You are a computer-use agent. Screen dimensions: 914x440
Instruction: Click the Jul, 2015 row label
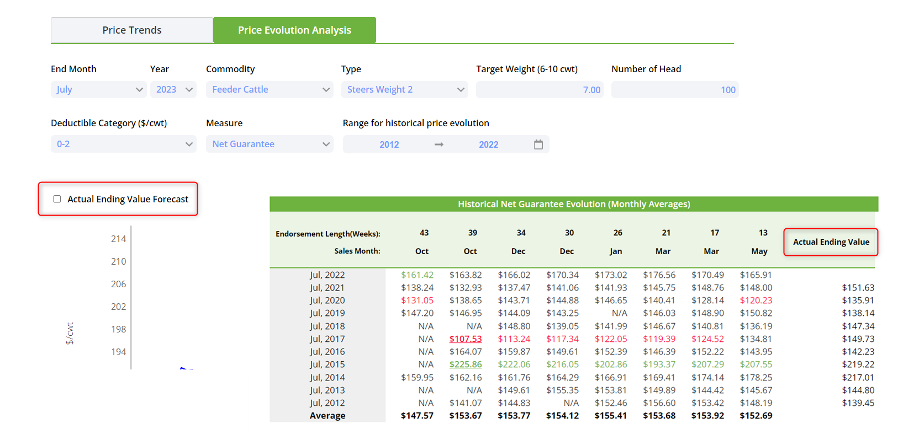coord(327,364)
